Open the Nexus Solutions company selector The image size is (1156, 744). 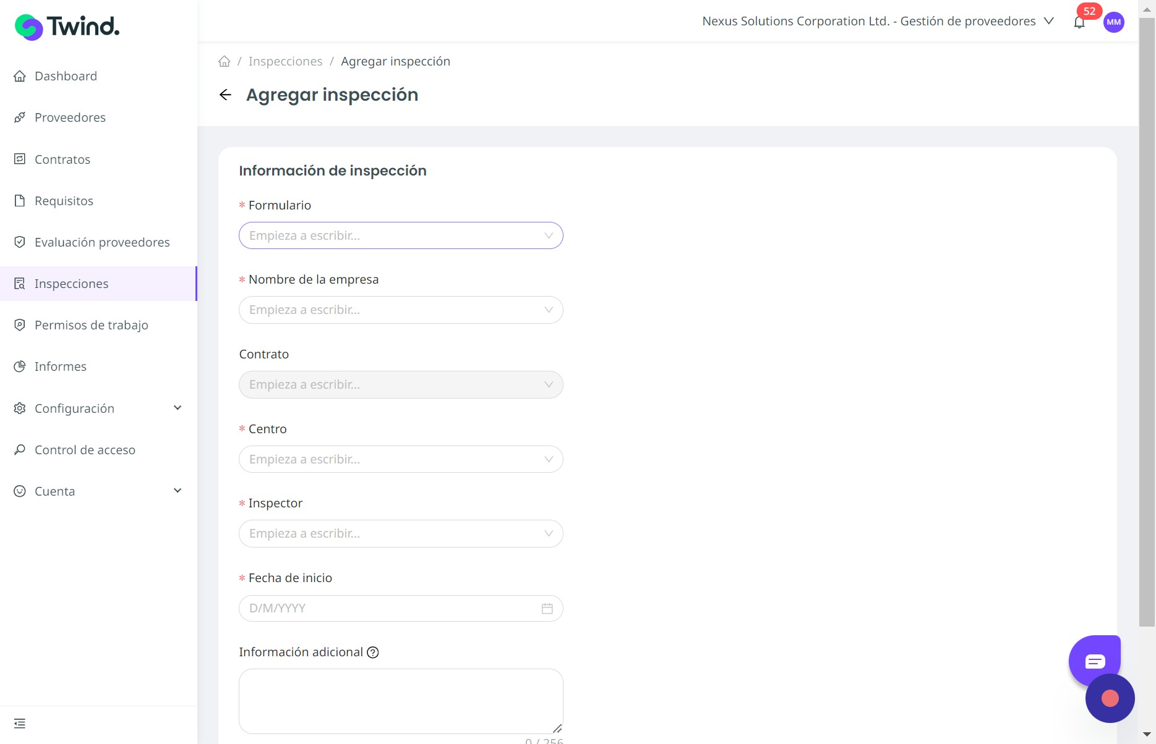pyautogui.click(x=878, y=22)
